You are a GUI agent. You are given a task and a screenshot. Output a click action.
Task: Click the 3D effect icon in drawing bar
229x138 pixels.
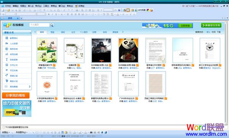(x=106, y=132)
